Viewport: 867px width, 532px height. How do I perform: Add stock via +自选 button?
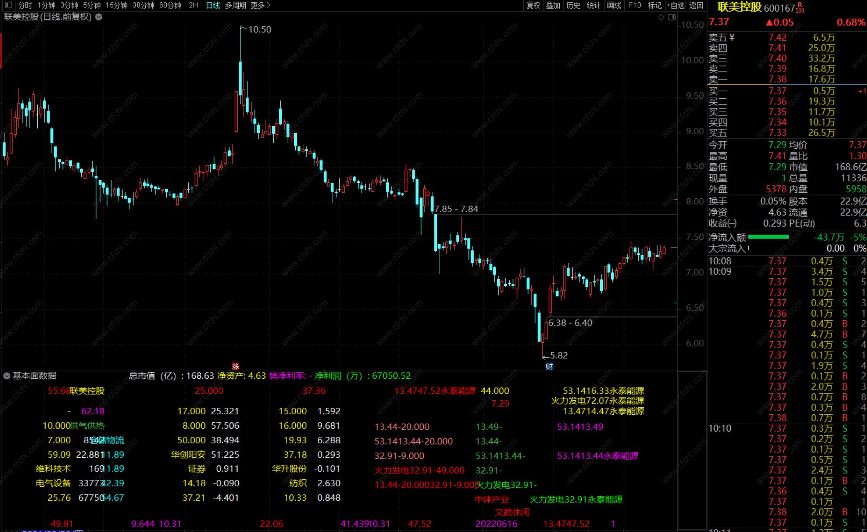tap(676, 5)
